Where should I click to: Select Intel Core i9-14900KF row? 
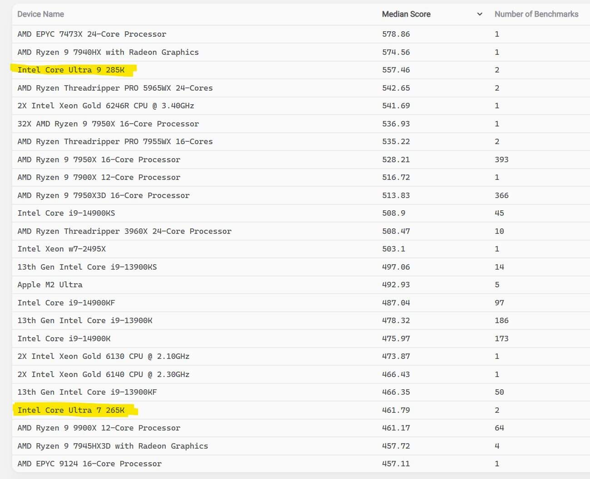(x=66, y=303)
